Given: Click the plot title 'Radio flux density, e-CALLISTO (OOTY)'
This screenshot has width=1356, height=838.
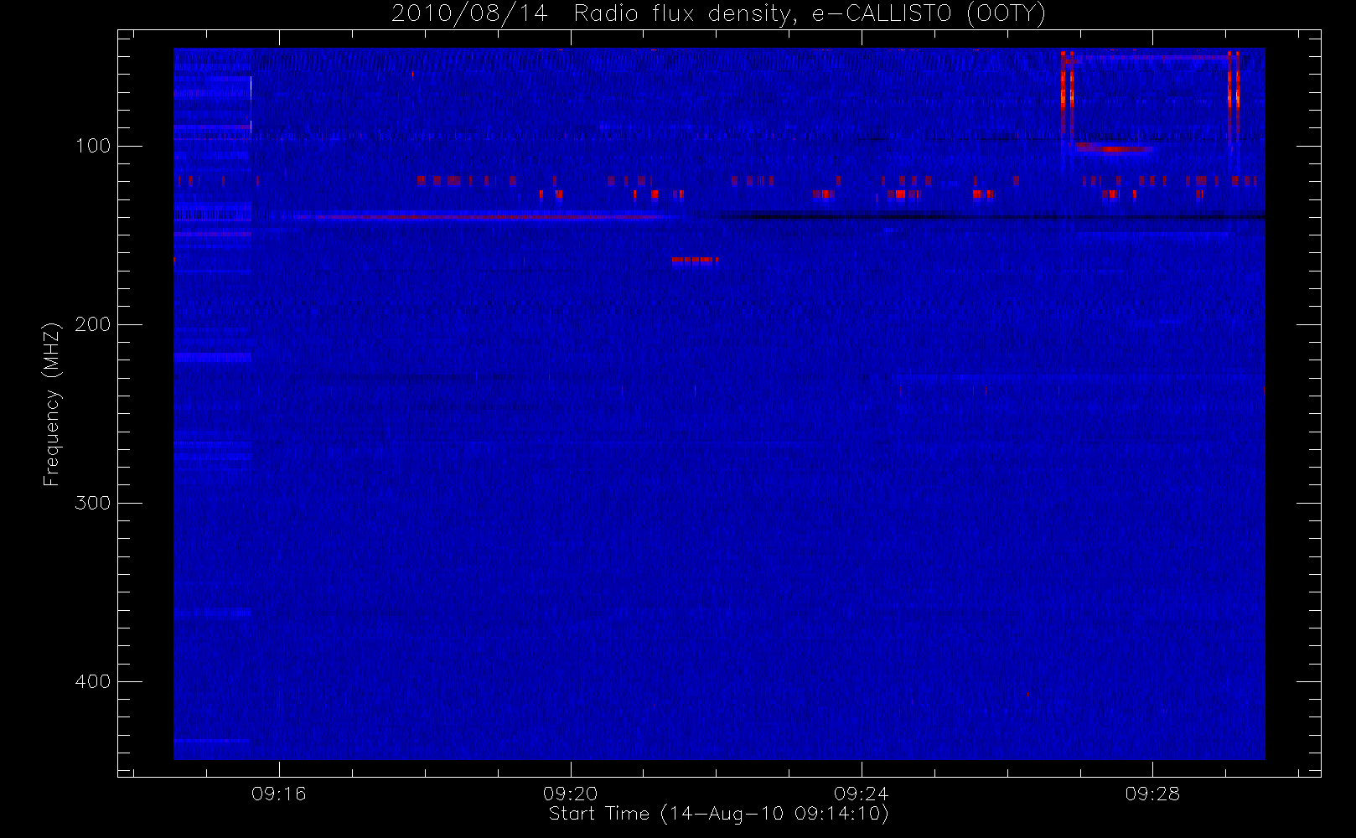Looking at the screenshot, I should (810, 13).
